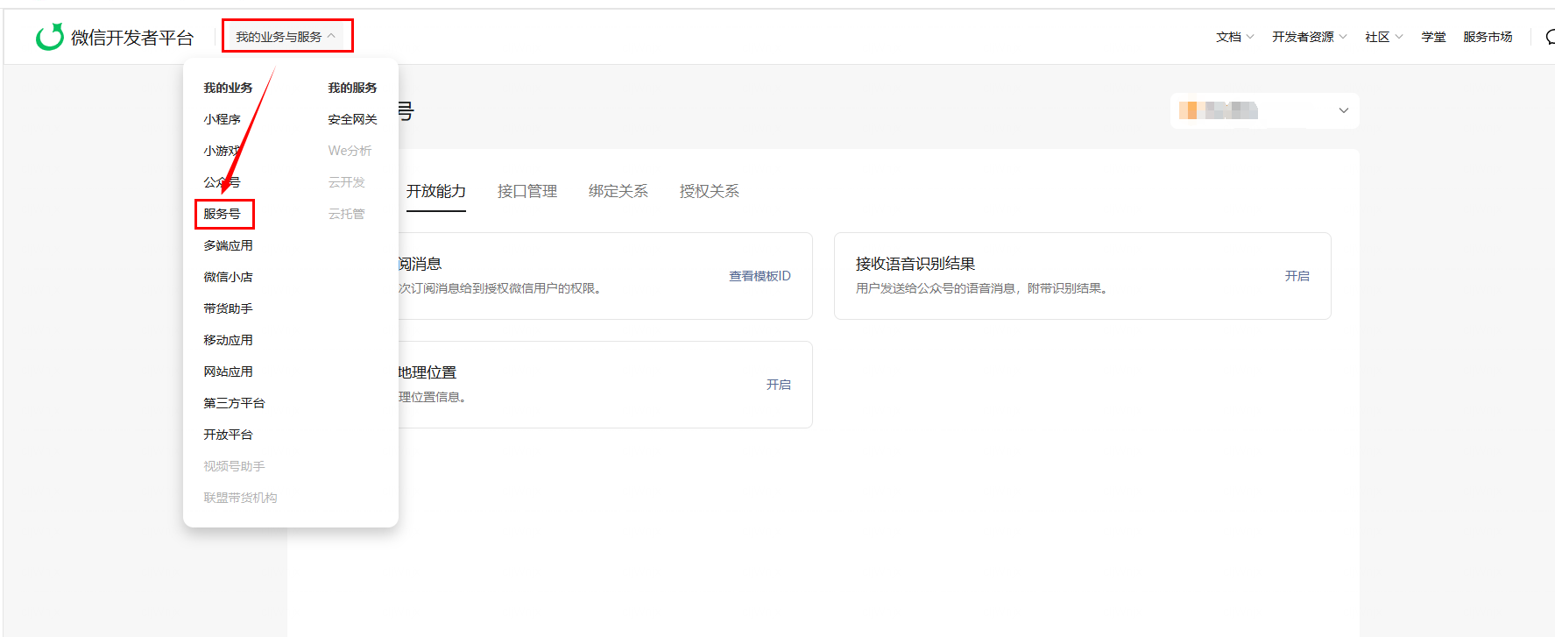1555x637 pixels.
Task: Click the search icon in the top-right corner
Action: (x=1549, y=37)
